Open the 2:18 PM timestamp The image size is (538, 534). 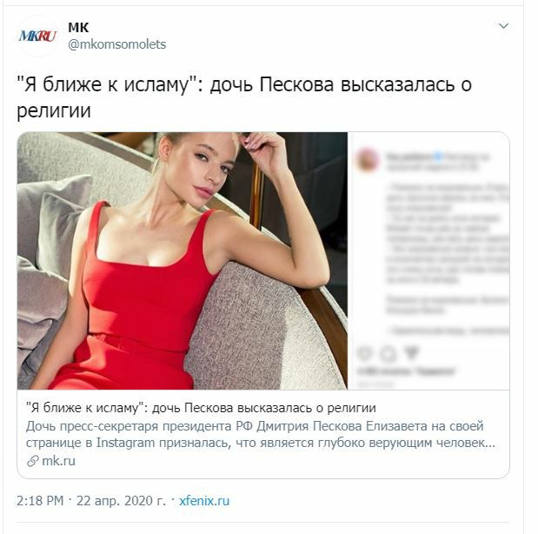(40, 501)
